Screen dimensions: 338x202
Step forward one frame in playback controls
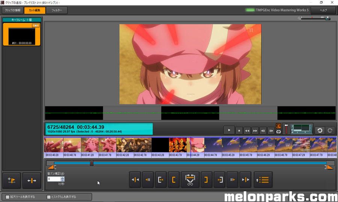click(x=271, y=131)
